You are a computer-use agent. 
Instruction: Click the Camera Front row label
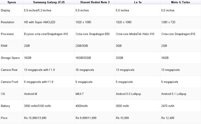[10, 82]
